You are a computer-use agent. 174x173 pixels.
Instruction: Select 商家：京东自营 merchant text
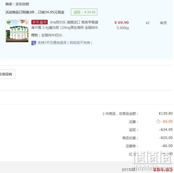point(17,4)
